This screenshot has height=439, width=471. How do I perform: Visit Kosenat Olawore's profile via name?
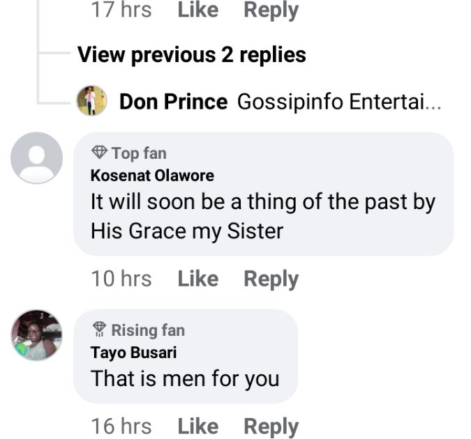click(152, 176)
